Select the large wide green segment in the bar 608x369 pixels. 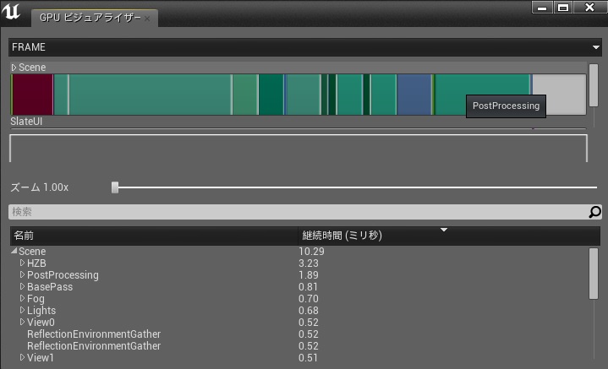point(151,95)
